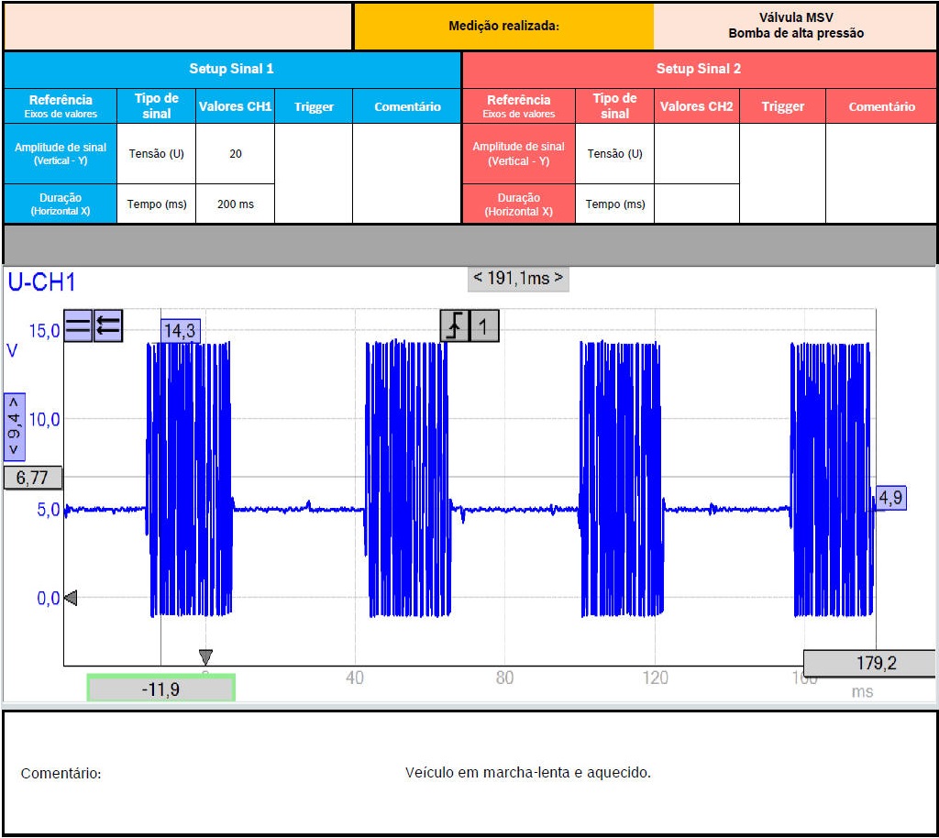Click the horizontal lines icon above the waveform
The height and width of the screenshot is (838, 939).
[x=78, y=325]
